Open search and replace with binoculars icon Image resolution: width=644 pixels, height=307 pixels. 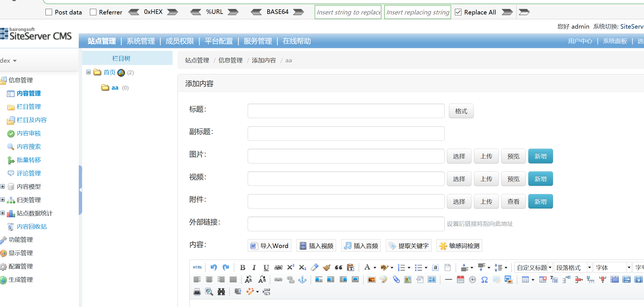(x=221, y=292)
